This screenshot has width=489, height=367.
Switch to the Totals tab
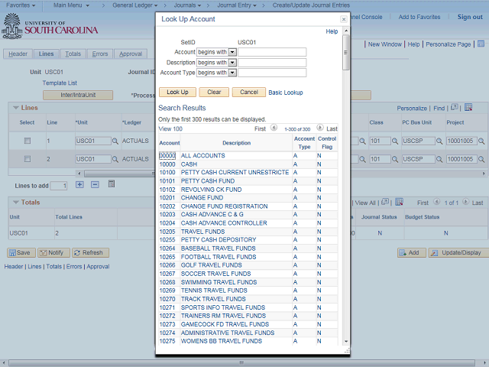73,54
